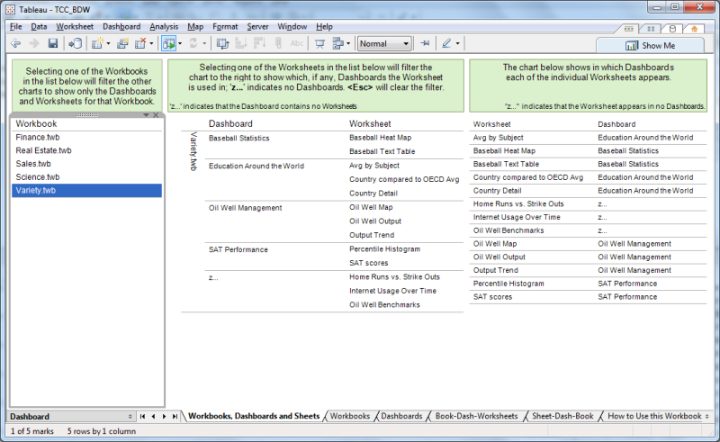
Task: Start Presentation Mode icon
Action: (x=319, y=43)
